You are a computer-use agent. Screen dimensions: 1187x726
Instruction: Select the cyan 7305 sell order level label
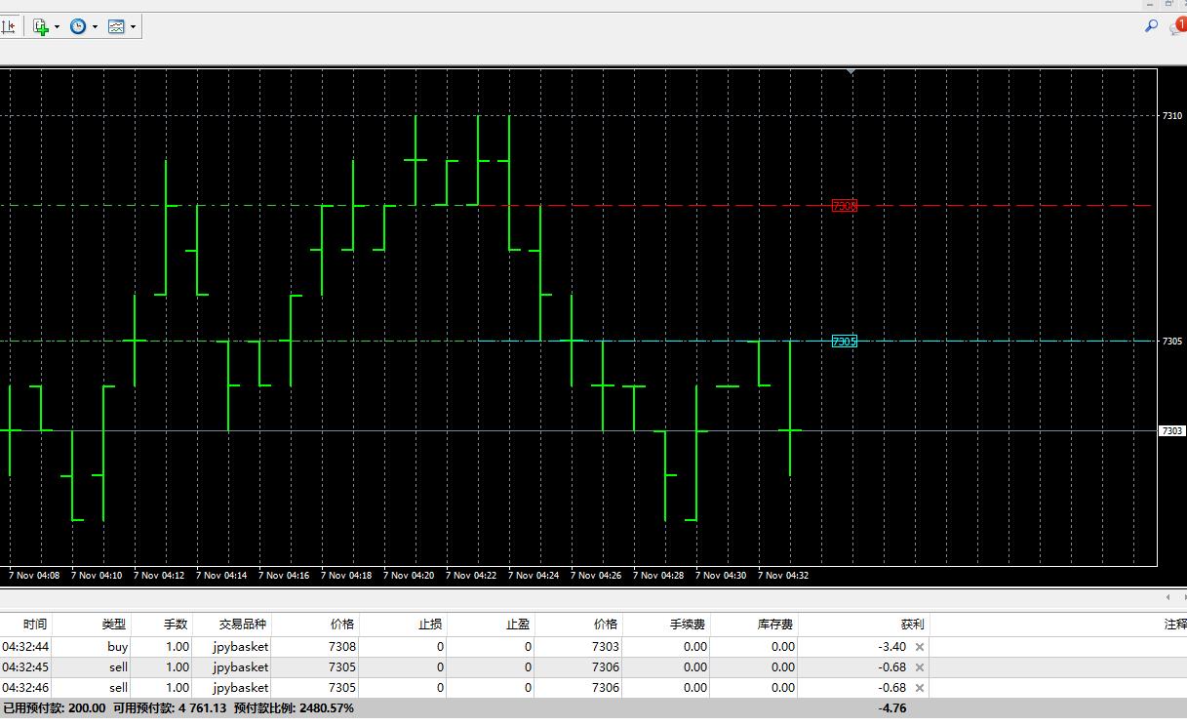(844, 342)
